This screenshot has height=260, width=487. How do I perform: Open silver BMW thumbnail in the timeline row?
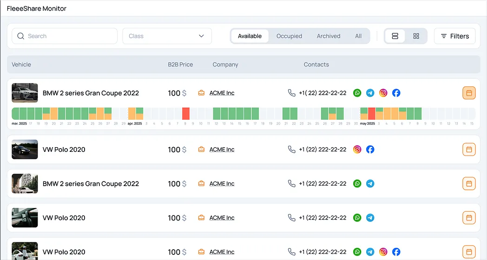(x=25, y=93)
